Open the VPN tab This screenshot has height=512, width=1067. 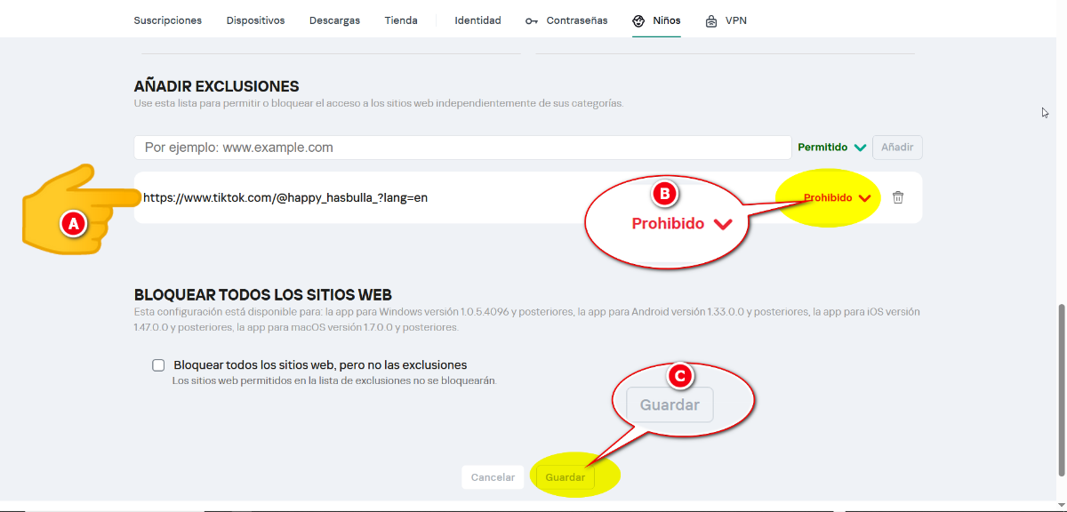tap(726, 20)
